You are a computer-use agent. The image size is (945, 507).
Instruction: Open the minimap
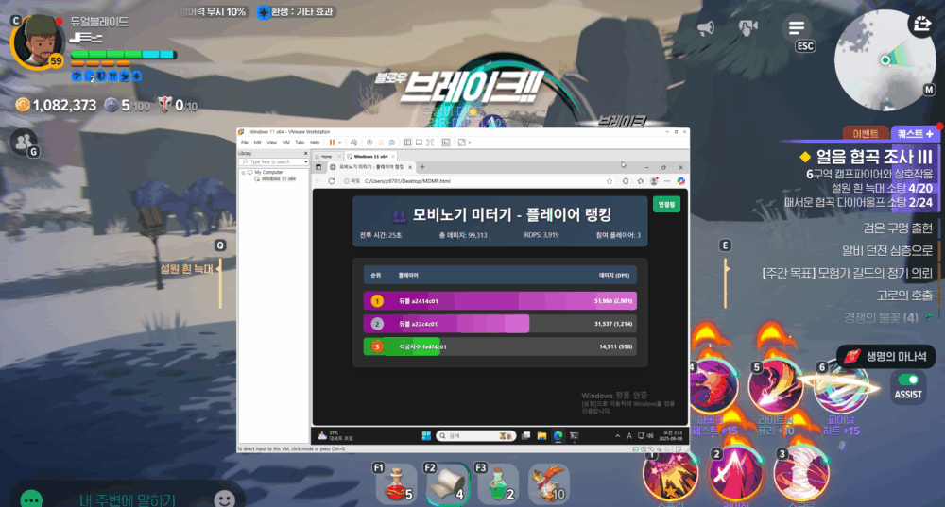click(x=885, y=60)
